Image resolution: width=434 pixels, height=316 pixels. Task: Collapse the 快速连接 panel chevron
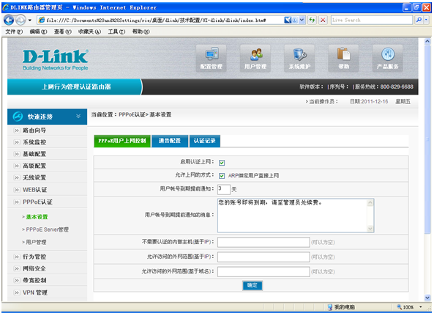pos(78,116)
